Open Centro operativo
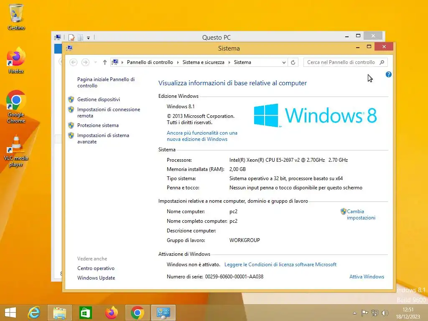This screenshot has width=428, height=321. click(96, 268)
